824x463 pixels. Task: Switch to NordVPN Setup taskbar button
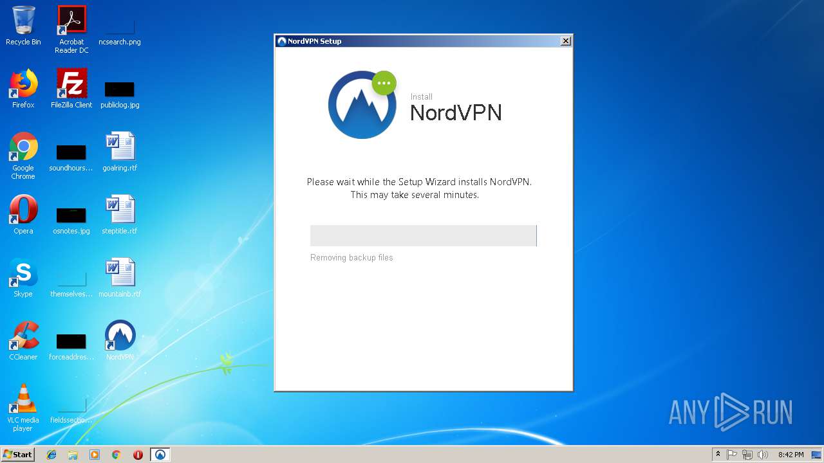pyautogui.click(x=160, y=455)
